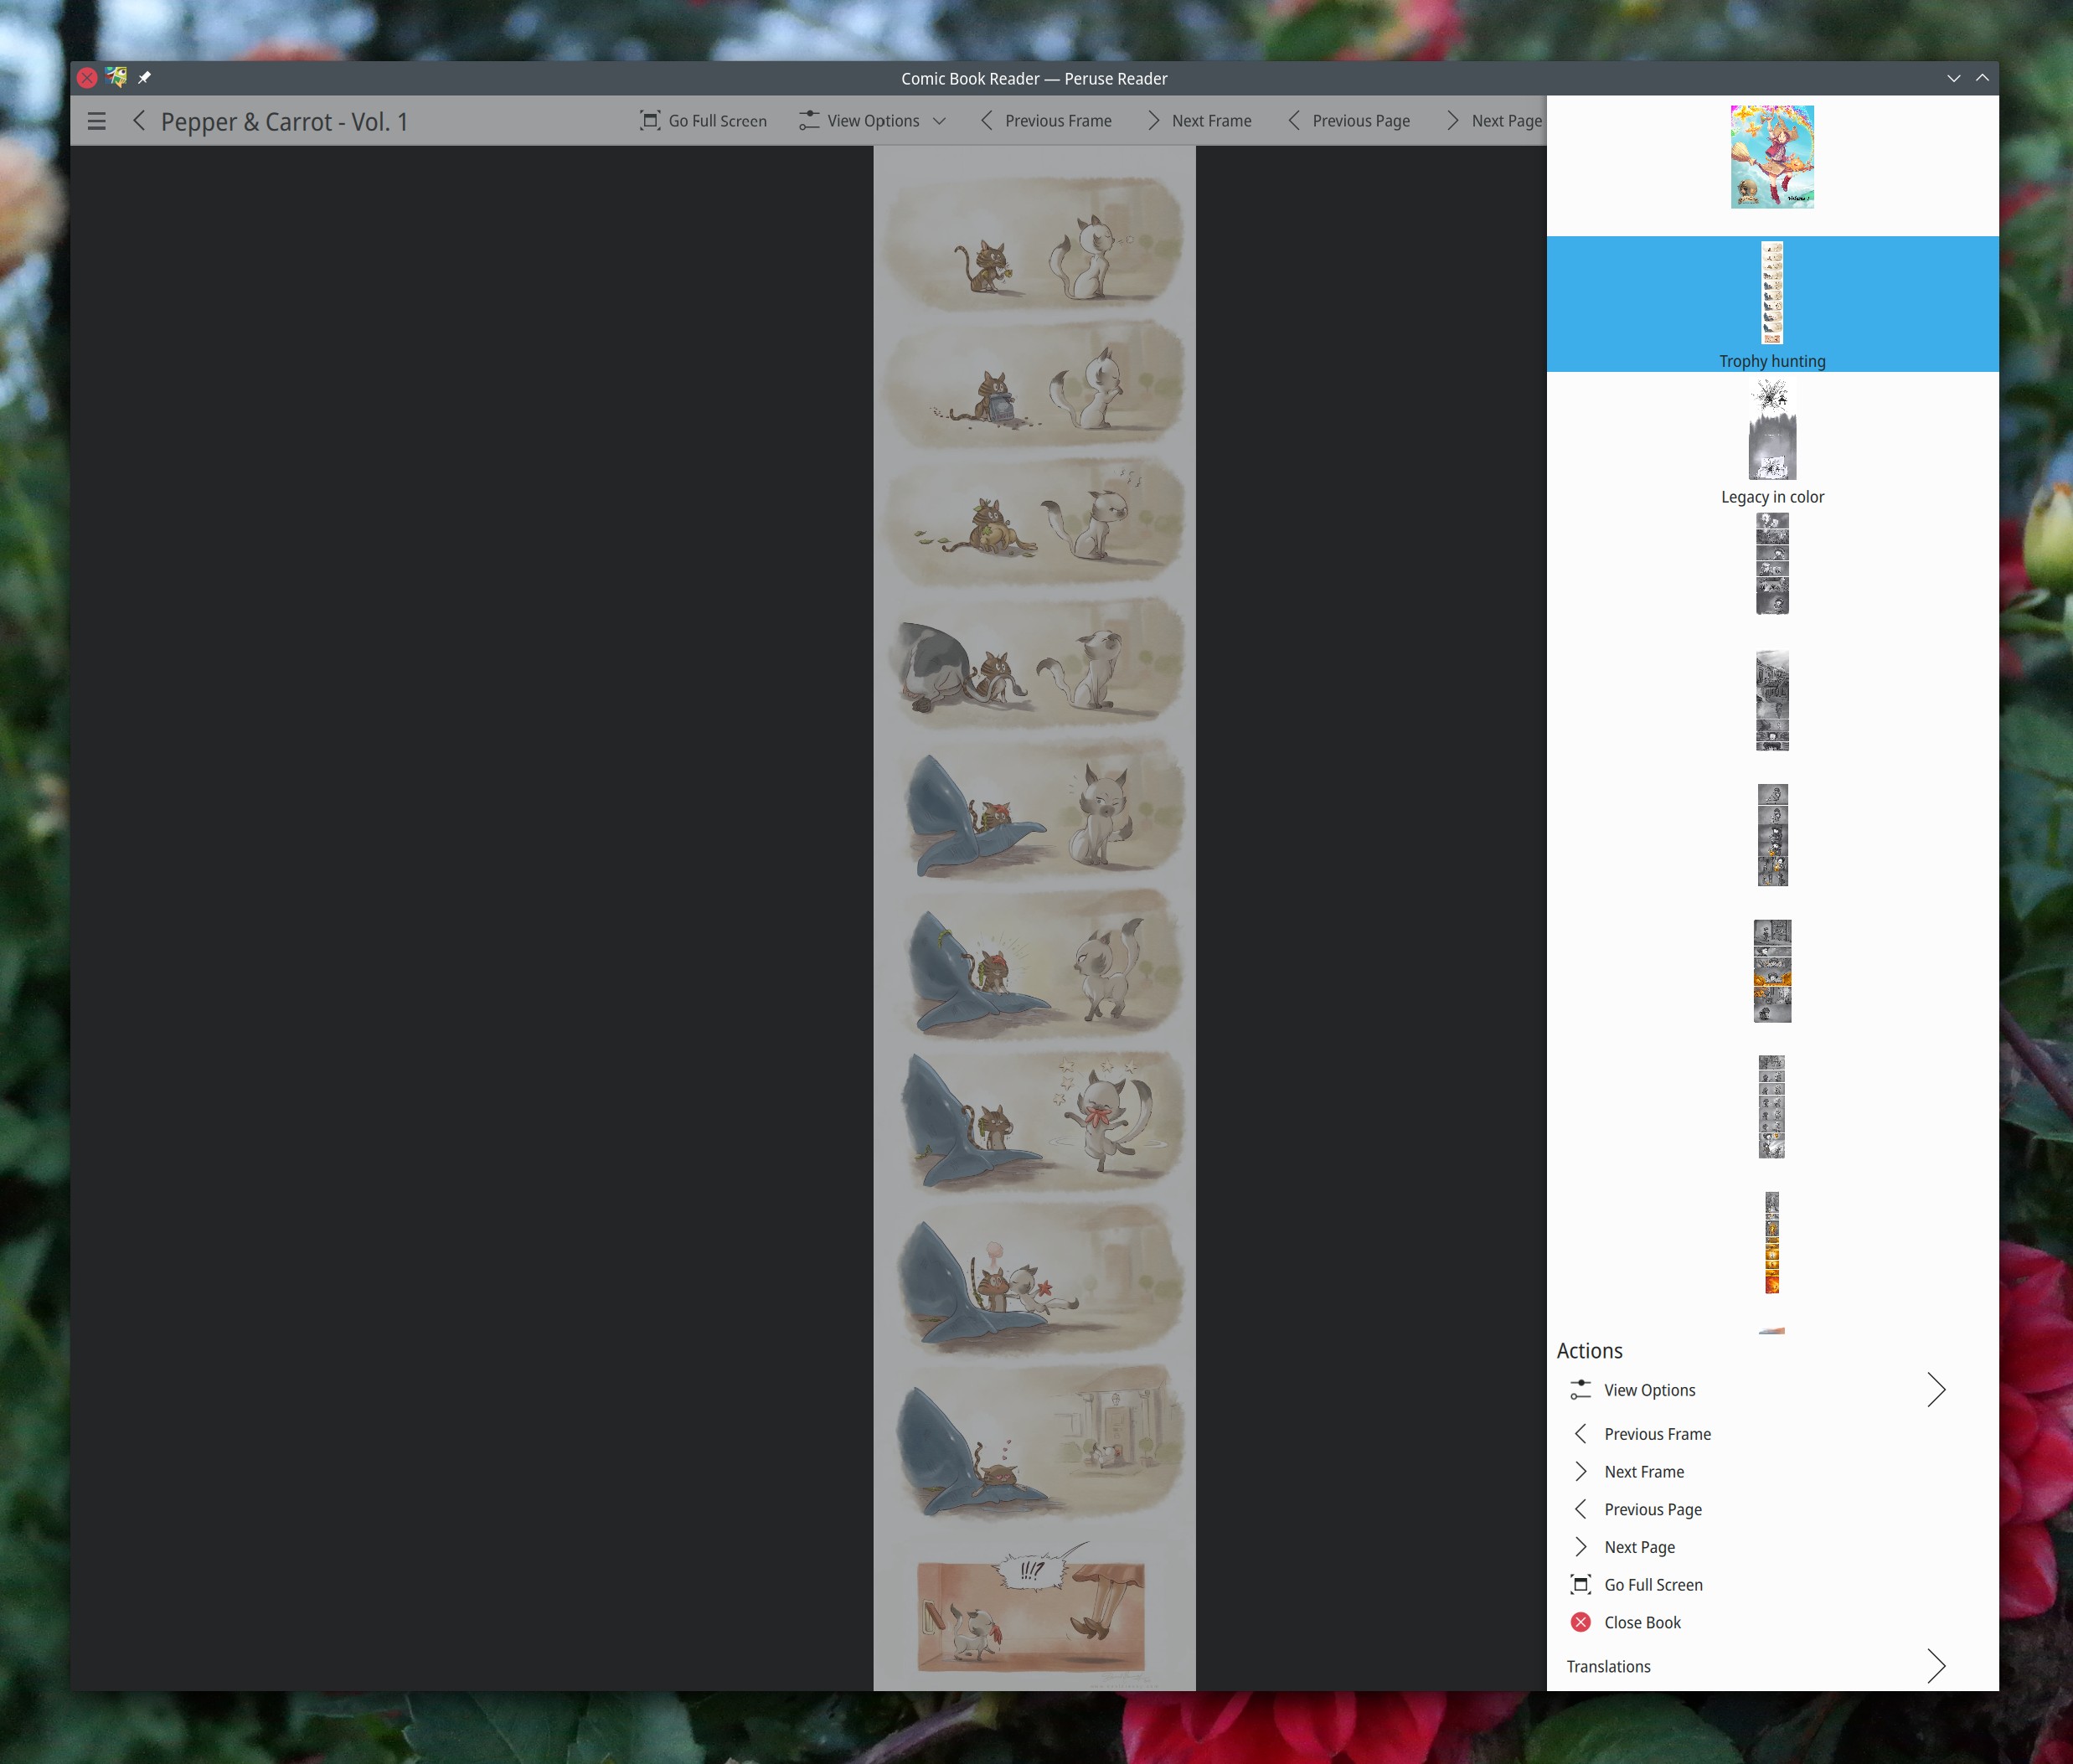Viewport: 2073px width, 1764px height.
Task: Scroll the chapter thumbnail sidebar
Action: (x=1772, y=700)
